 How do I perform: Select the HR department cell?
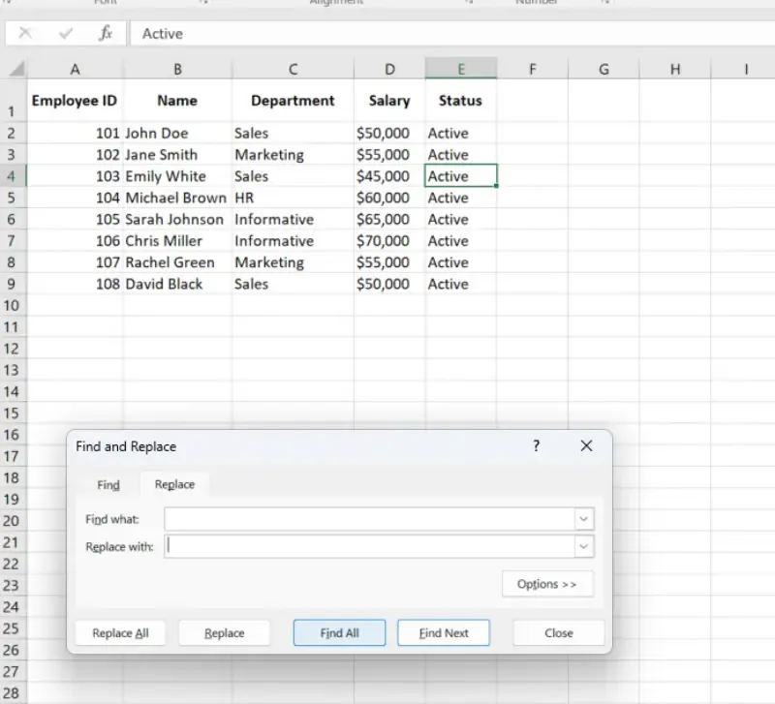[294, 199]
